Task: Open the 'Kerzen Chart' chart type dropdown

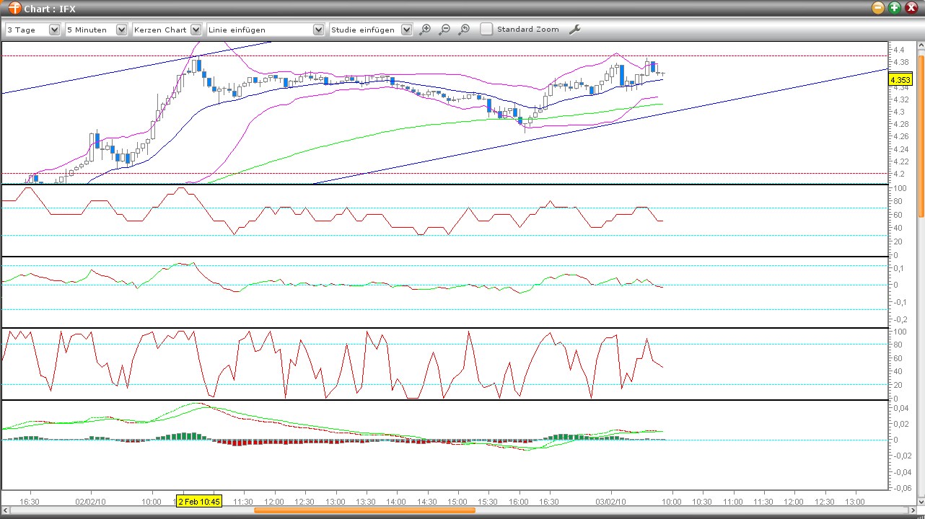Action: point(195,30)
